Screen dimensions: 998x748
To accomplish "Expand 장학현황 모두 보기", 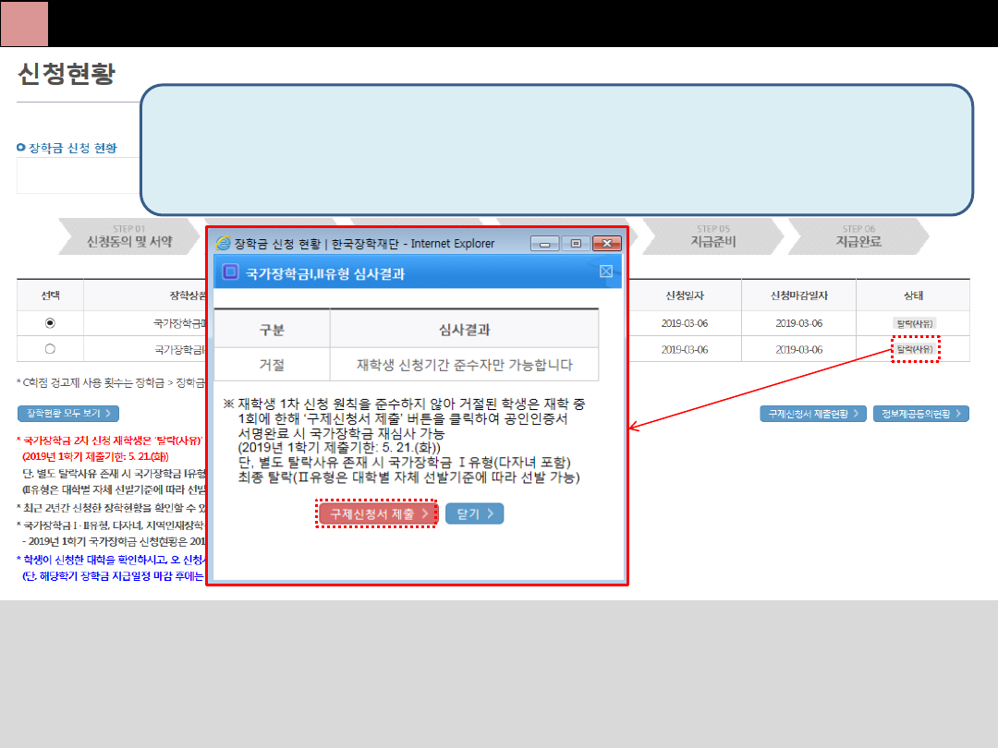I will [69, 414].
